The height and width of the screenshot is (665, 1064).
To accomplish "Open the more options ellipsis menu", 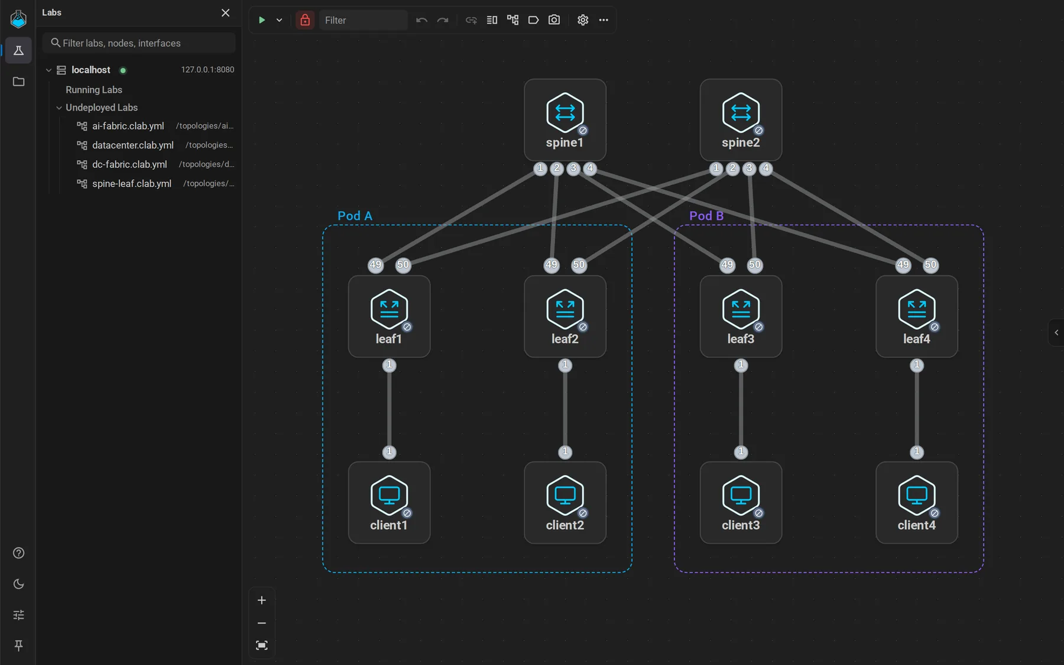I will click(x=604, y=20).
